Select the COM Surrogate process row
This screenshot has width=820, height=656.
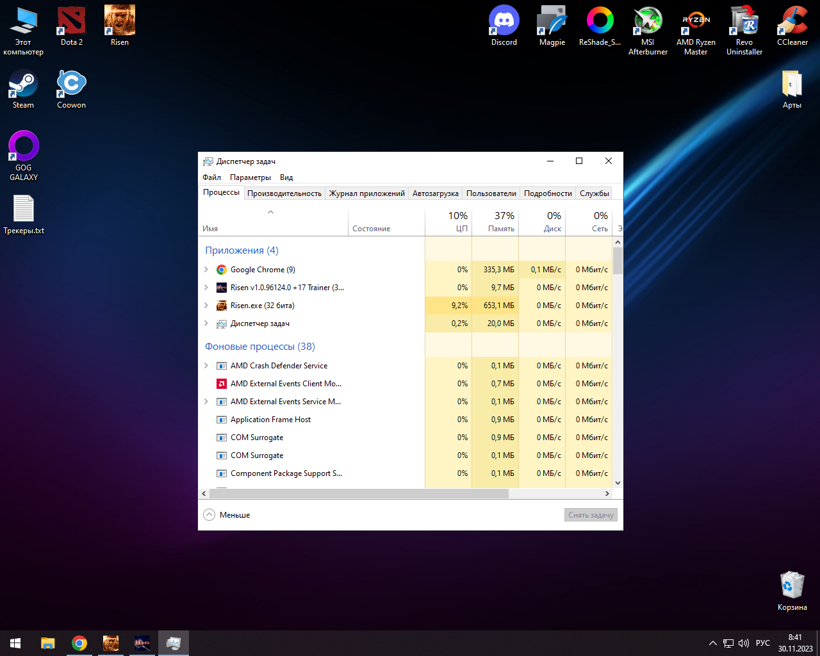(x=257, y=438)
